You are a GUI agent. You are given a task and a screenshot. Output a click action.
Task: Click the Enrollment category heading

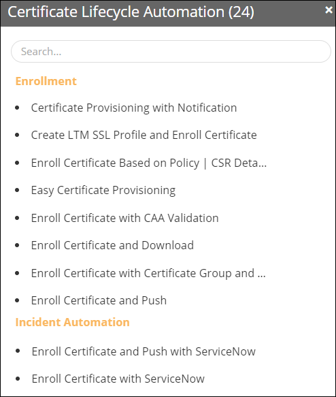coord(46,81)
